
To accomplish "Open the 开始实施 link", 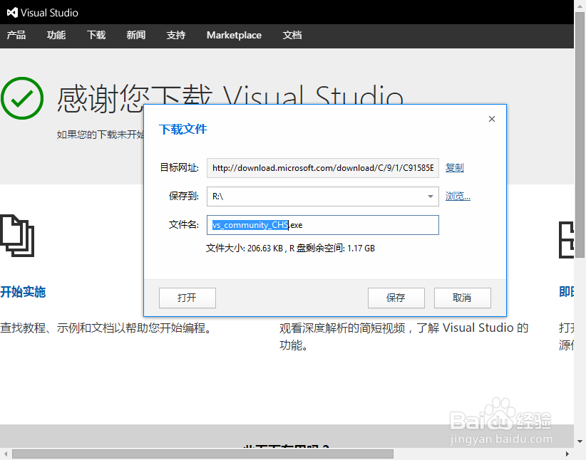I will (x=23, y=292).
